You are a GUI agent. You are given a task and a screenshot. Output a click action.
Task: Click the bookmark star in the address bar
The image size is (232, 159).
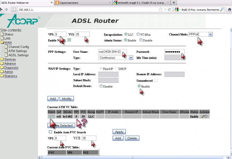161,10
